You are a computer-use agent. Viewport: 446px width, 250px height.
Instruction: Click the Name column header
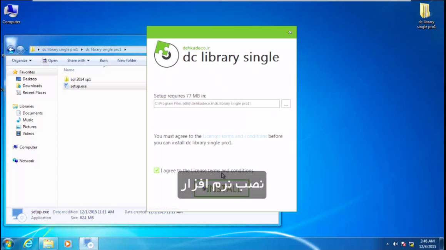point(69,70)
